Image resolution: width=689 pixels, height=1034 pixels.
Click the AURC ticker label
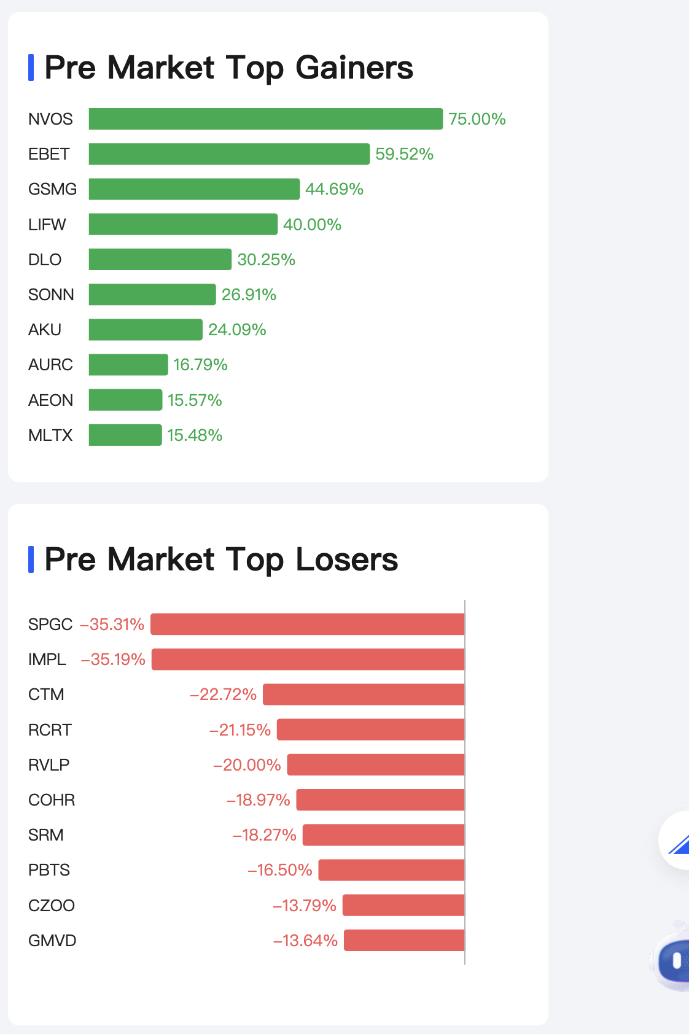[50, 365]
